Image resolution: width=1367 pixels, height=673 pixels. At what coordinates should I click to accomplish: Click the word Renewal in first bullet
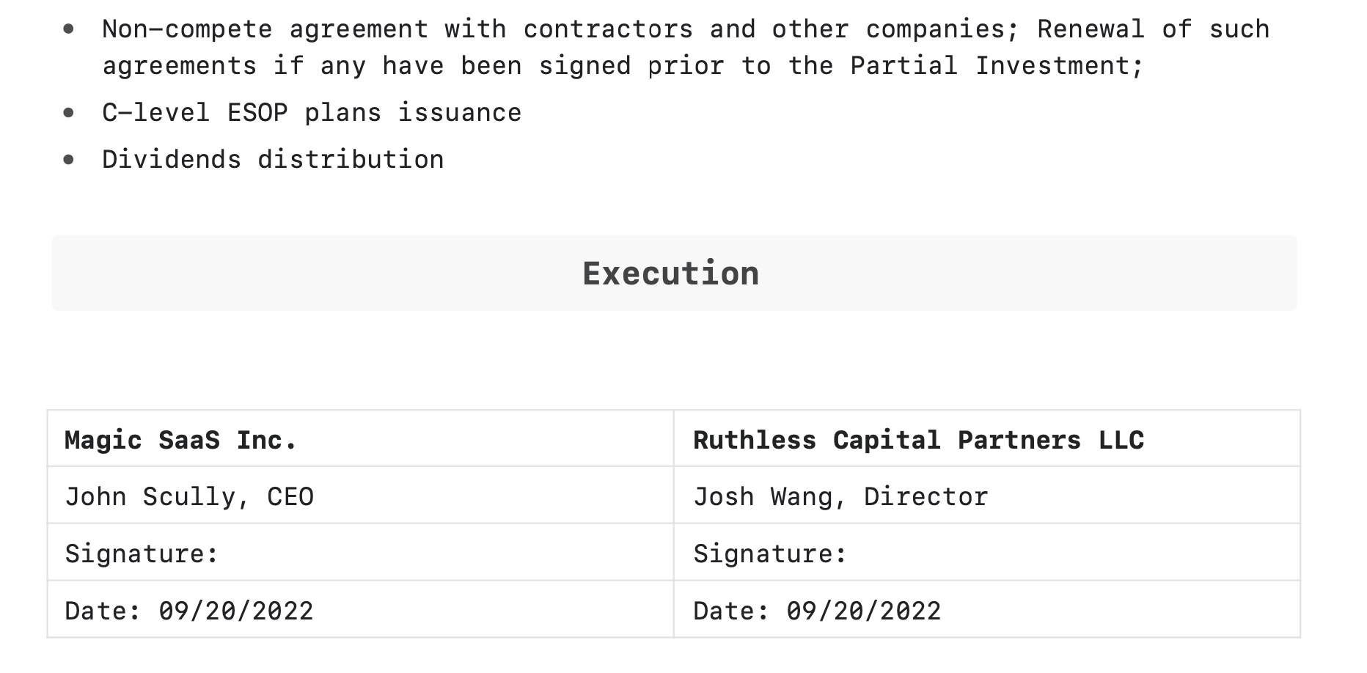coord(1091,29)
